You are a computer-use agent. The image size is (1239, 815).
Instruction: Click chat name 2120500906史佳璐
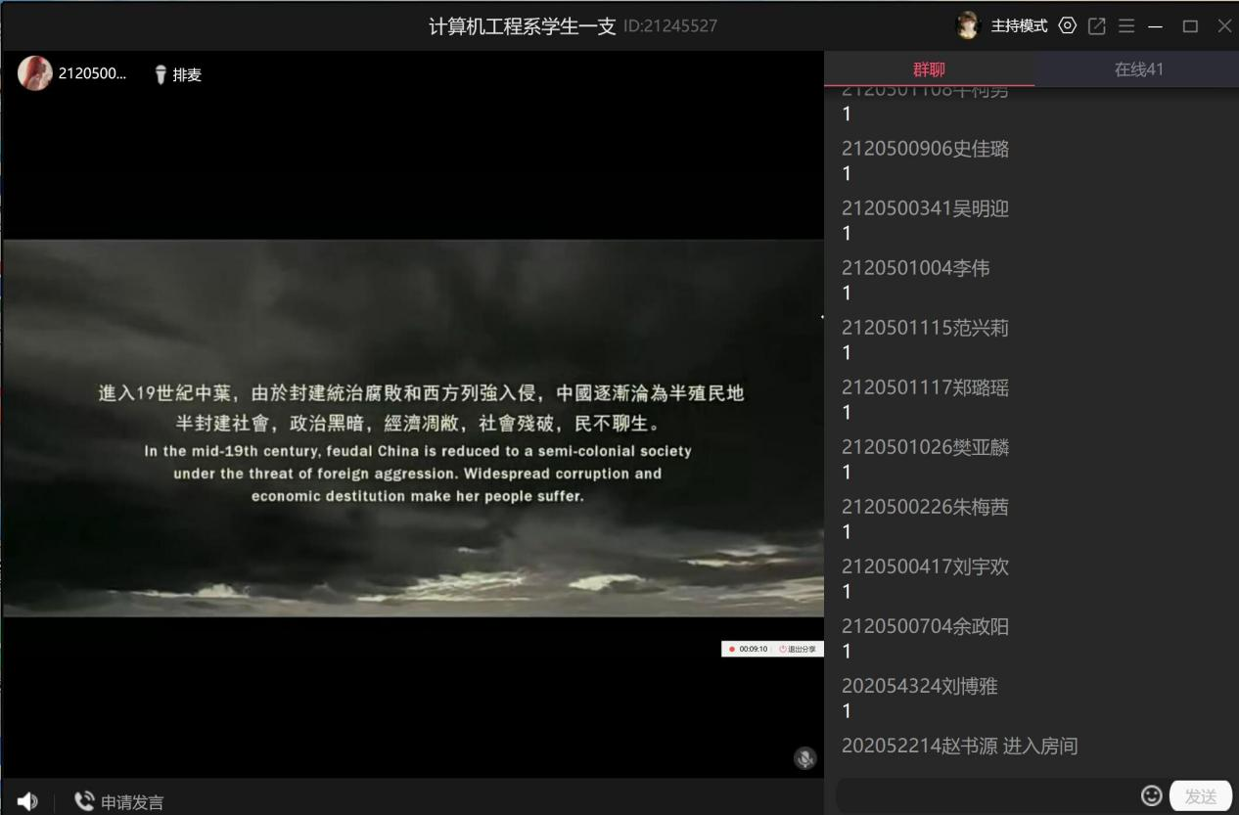pyautogui.click(x=925, y=149)
